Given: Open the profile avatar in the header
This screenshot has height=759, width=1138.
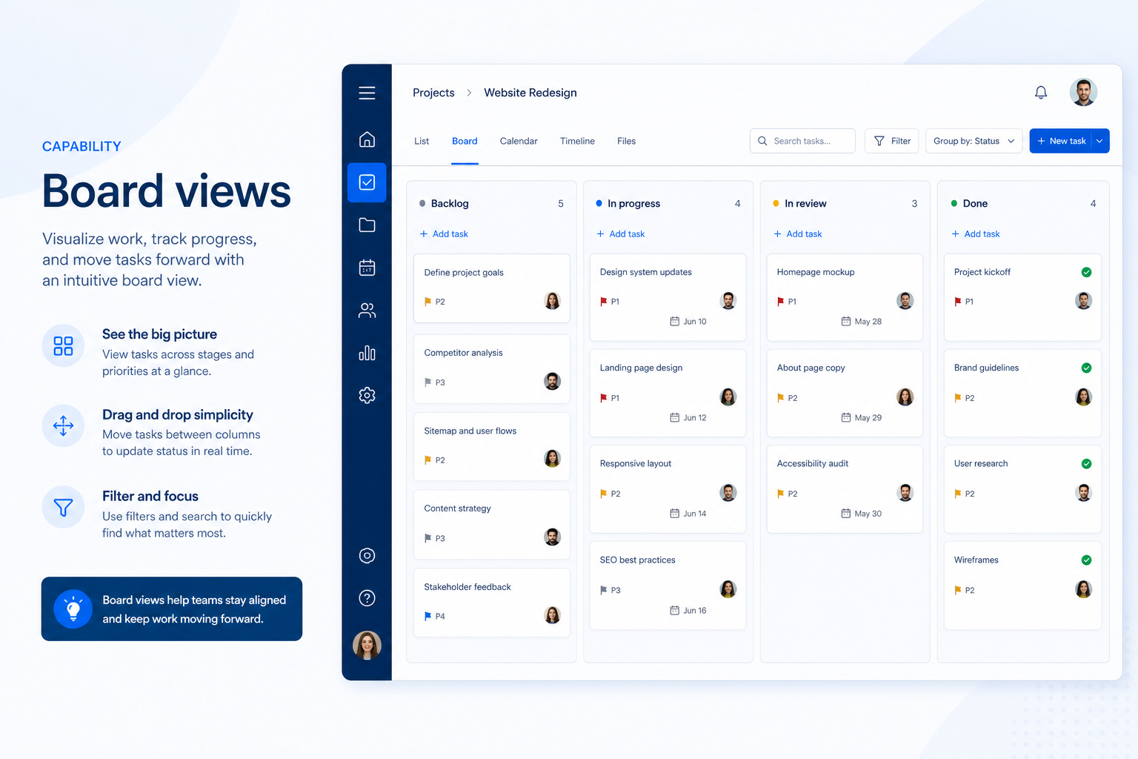Looking at the screenshot, I should pyautogui.click(x=1083, y=93).
